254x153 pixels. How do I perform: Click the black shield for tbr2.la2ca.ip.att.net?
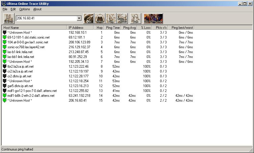[5, 67]
